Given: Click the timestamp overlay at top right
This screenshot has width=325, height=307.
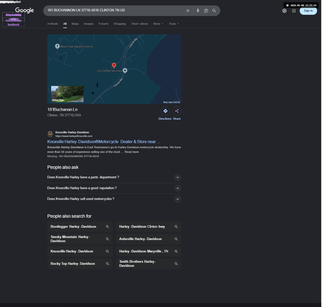Looking at the screenshot, I should click(x=301, y=5).
